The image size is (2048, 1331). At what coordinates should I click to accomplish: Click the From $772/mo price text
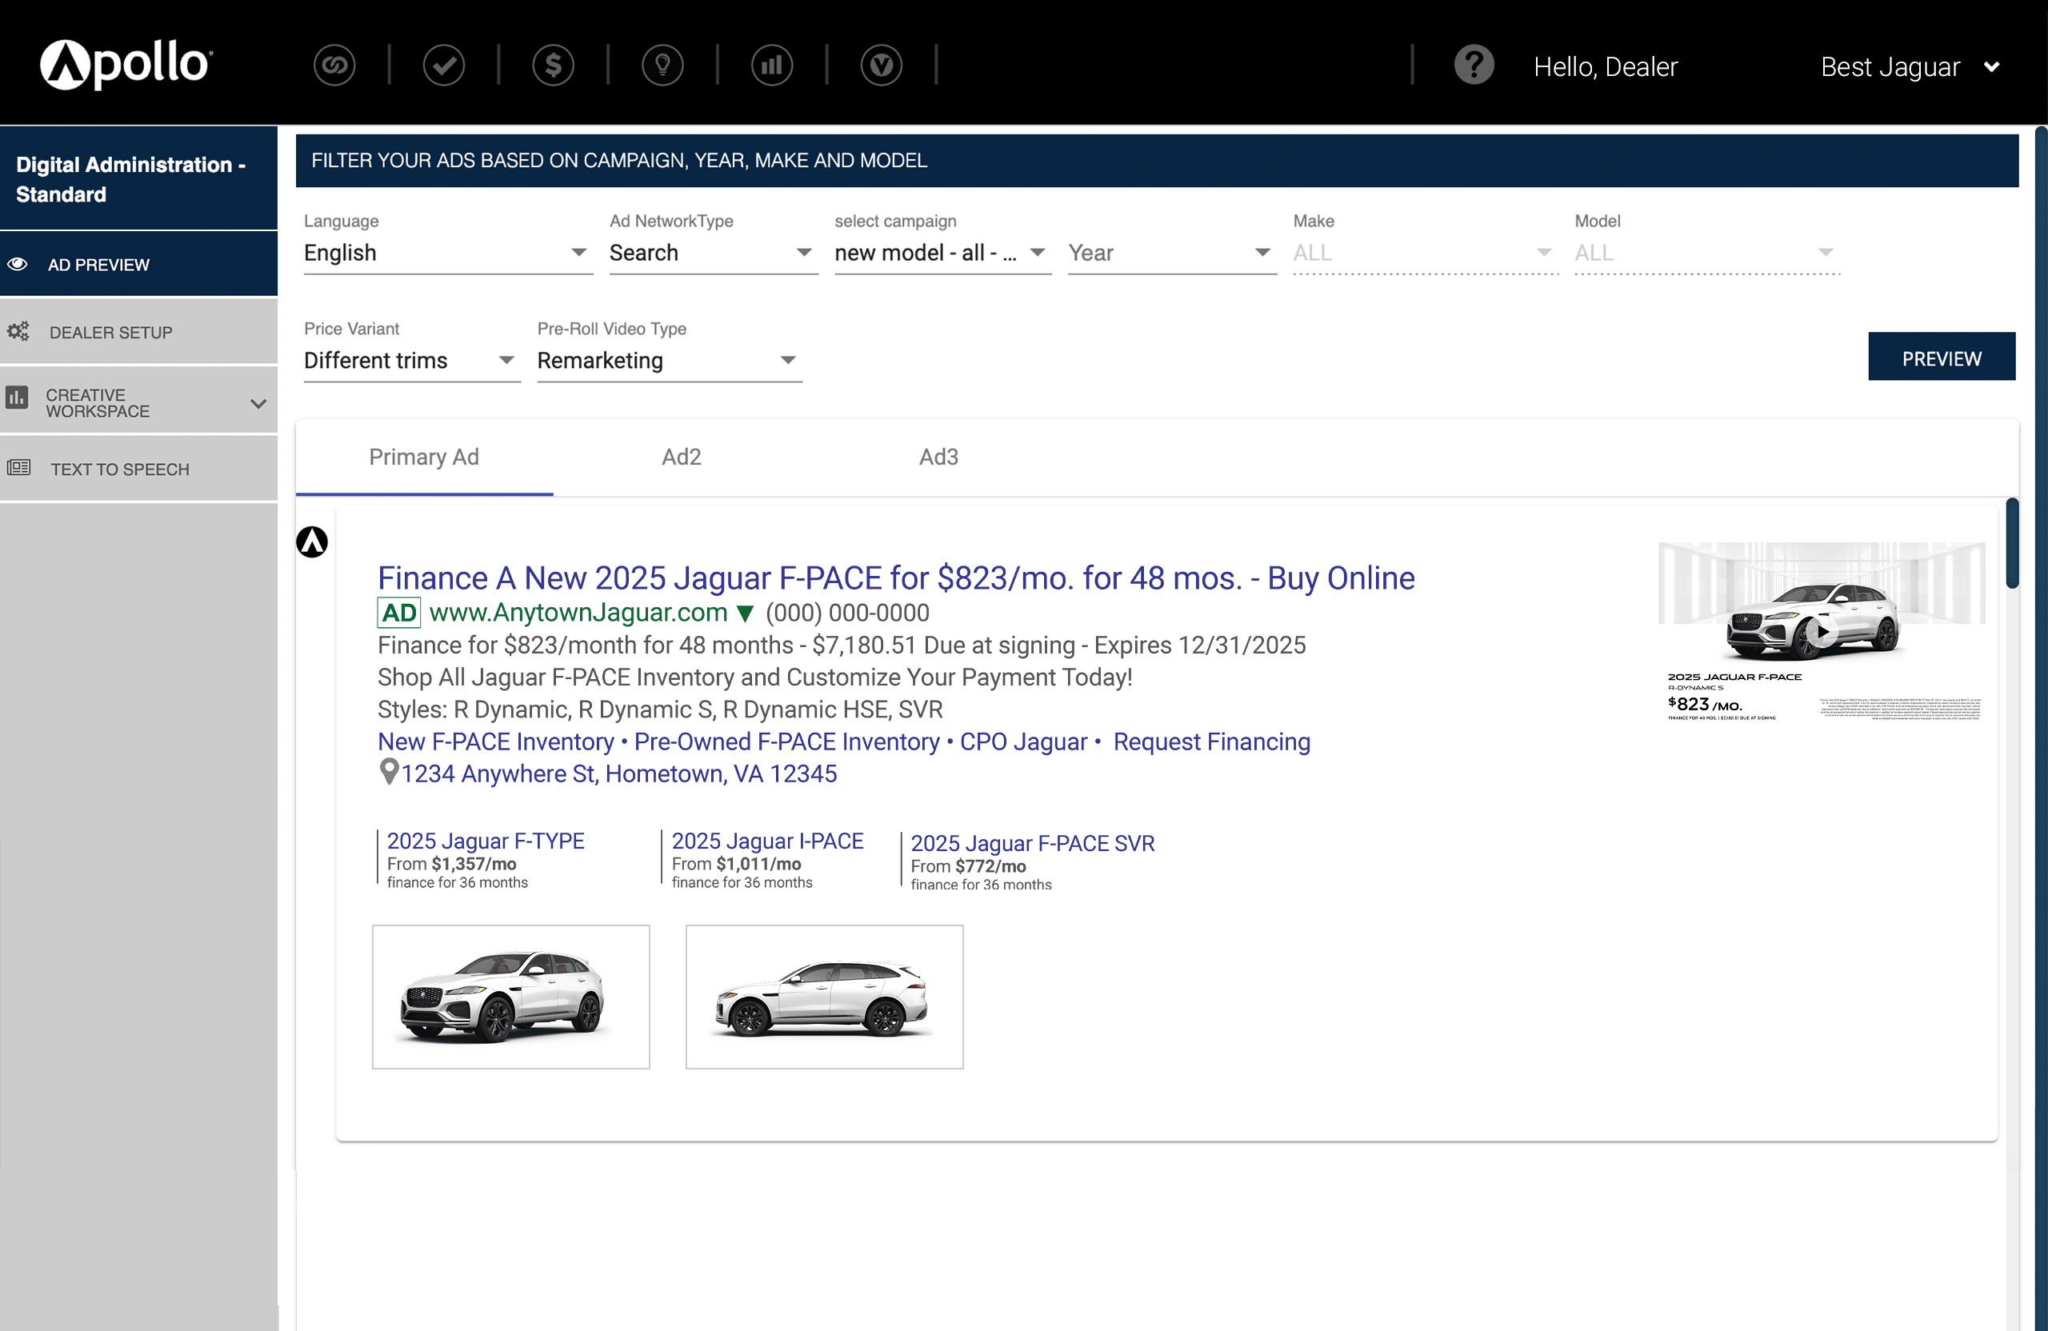[968, 866]
